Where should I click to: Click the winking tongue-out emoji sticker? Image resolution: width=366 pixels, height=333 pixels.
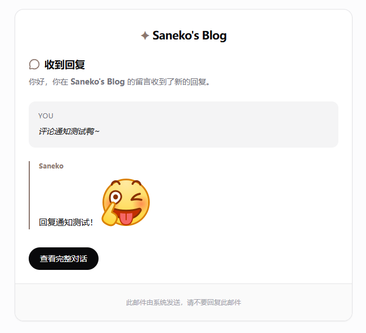126,202
